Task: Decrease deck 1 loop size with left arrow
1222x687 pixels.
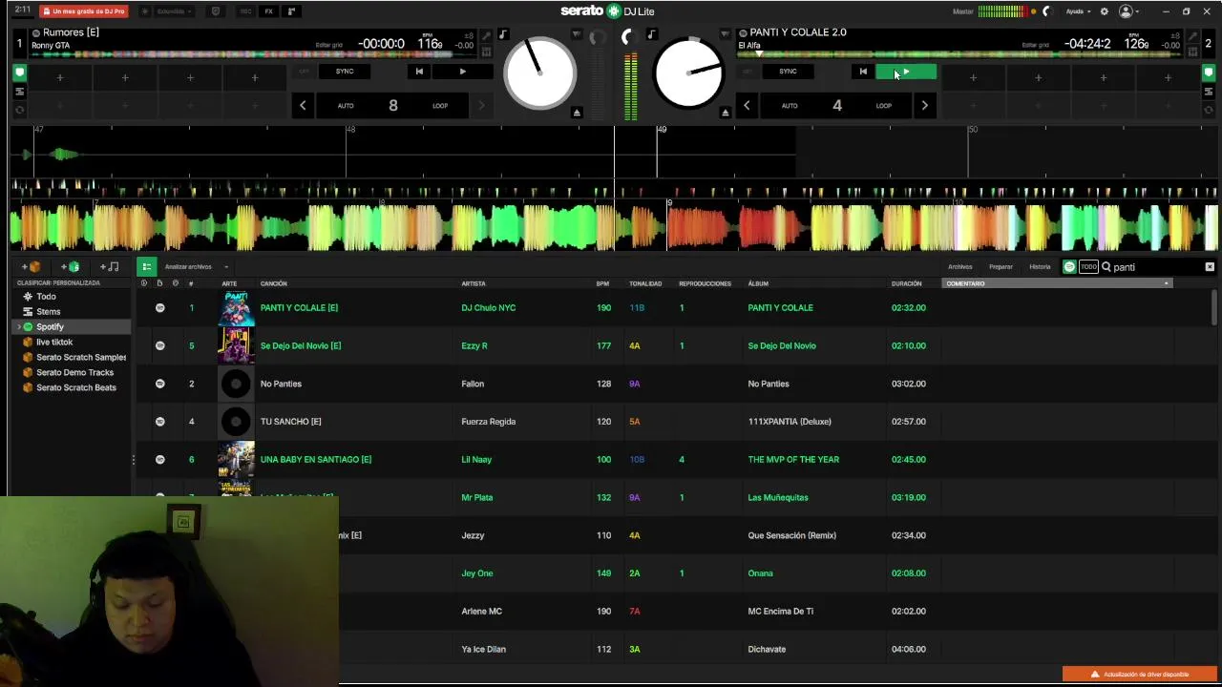Action: (303, 105)
